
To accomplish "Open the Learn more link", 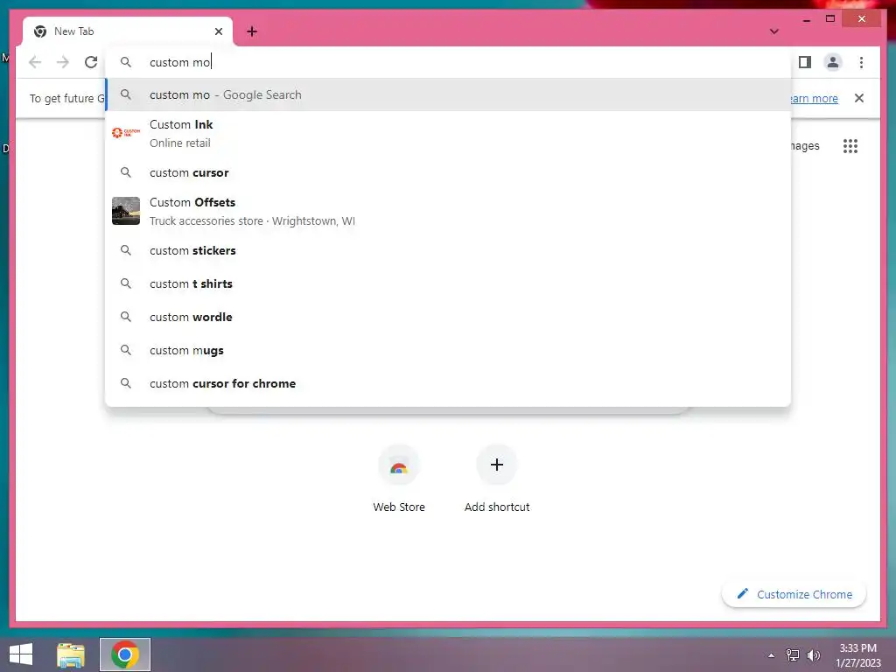I will pyautogui.click(x=815, y=98).
